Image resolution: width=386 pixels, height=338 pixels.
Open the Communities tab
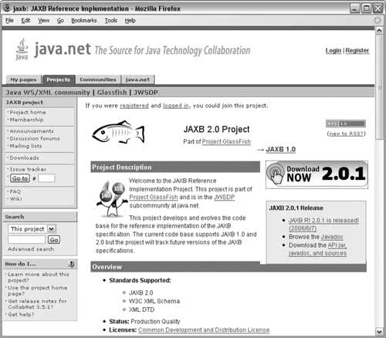(x=98, y=79)
